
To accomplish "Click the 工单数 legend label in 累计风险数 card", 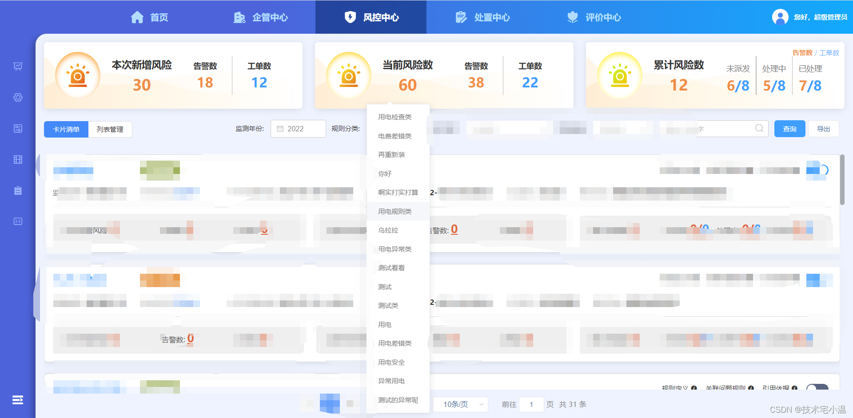I will pyautogui.click(x=829, y=53).
